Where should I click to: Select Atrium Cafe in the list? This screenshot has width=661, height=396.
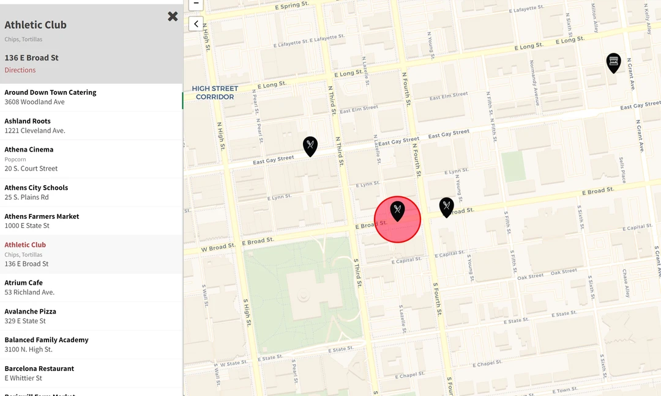[x=91, y=287]
